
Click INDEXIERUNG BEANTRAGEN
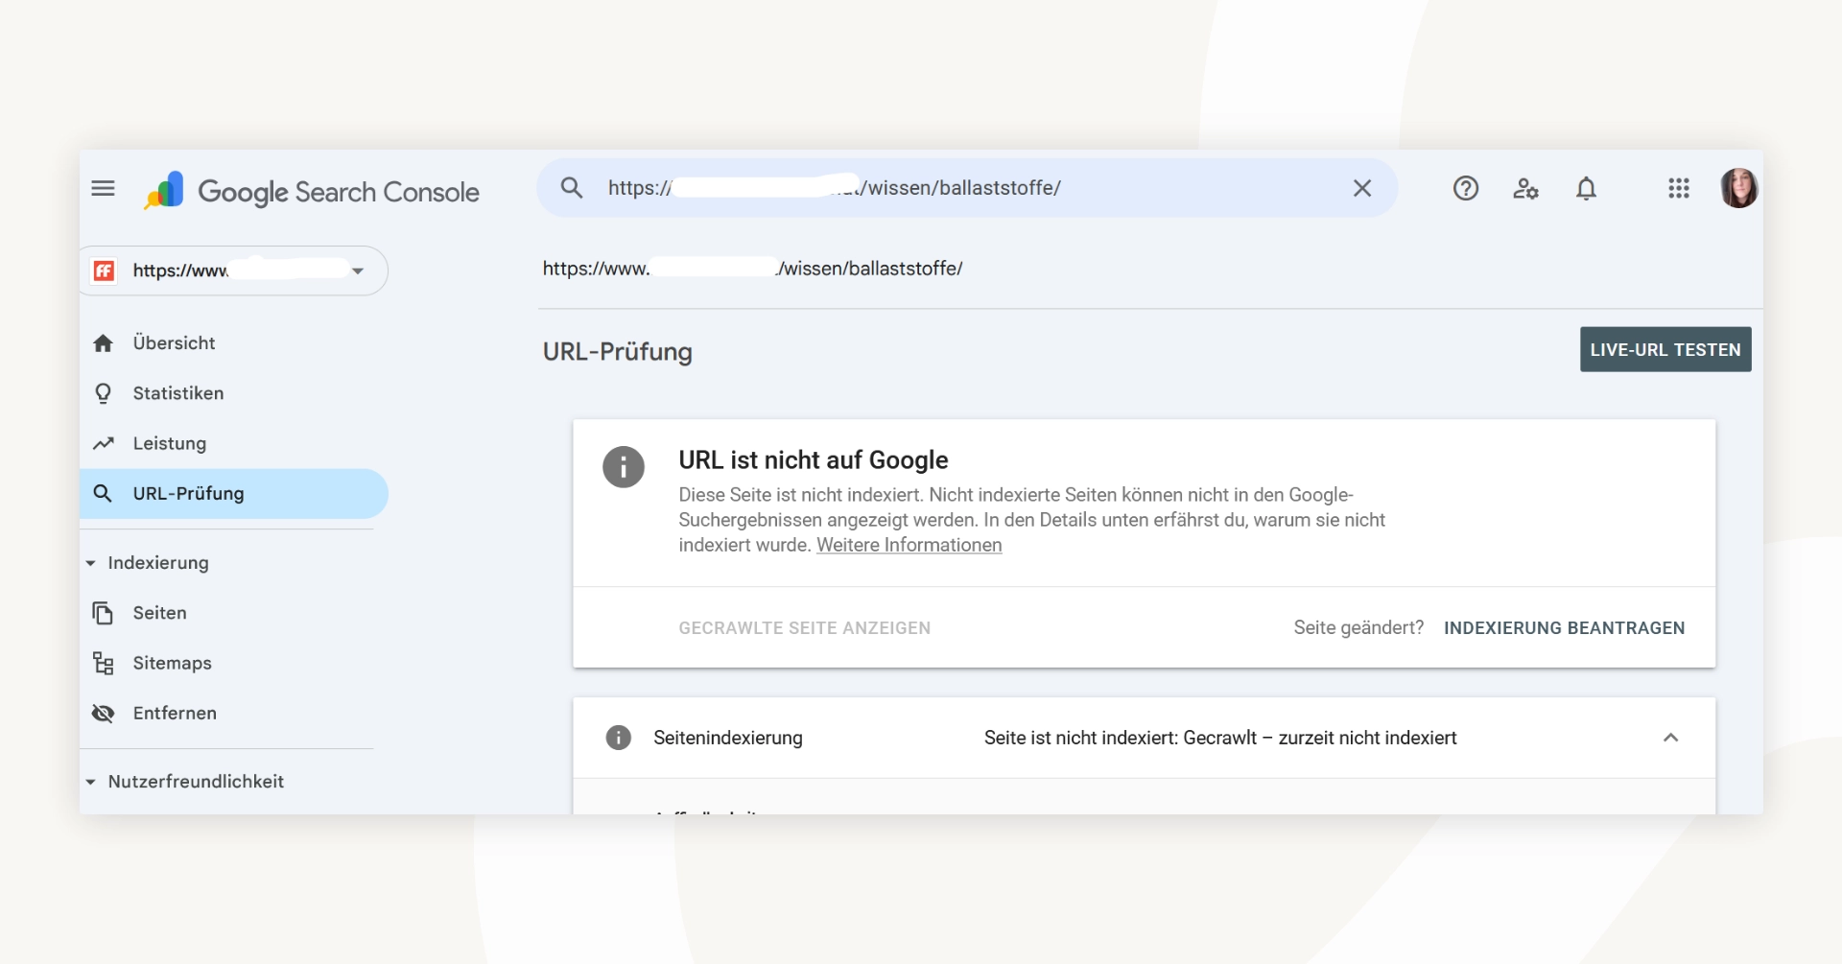[1566, 627]
